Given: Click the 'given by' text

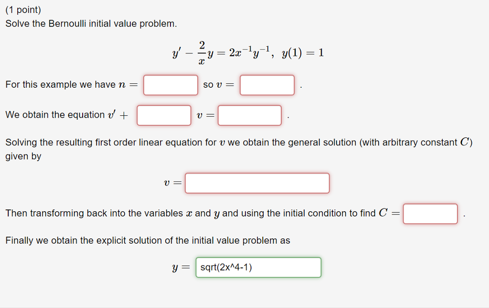Looking at the screenshot, I should pyautogui.click(x=23, y=156).
